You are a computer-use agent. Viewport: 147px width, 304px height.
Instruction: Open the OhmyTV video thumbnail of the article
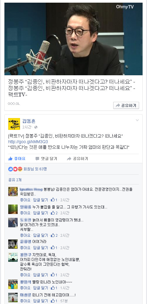click(x=73, y=39)
